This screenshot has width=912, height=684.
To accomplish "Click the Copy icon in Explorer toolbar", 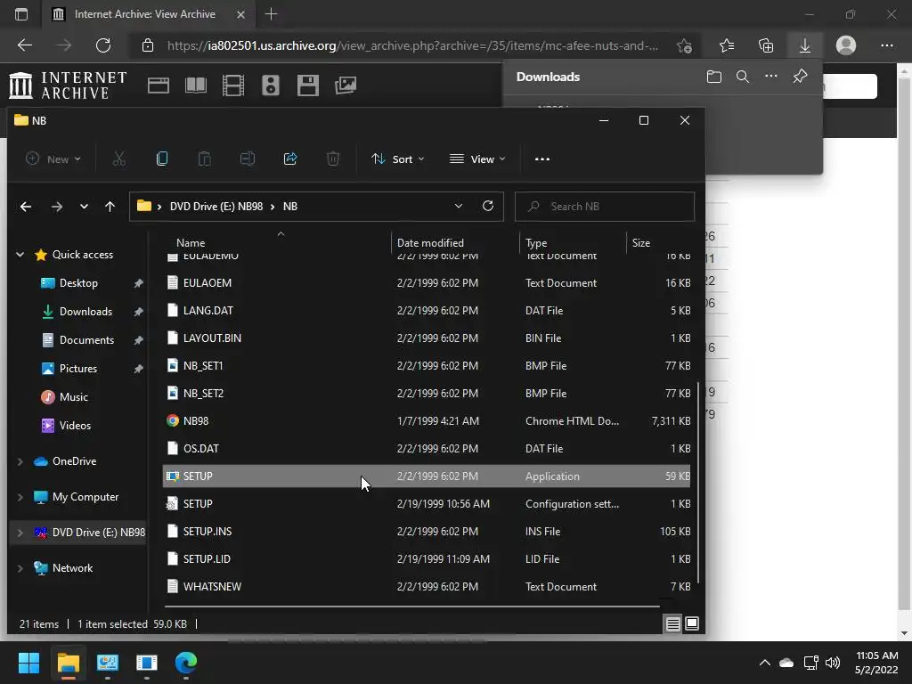I will 162,159.
